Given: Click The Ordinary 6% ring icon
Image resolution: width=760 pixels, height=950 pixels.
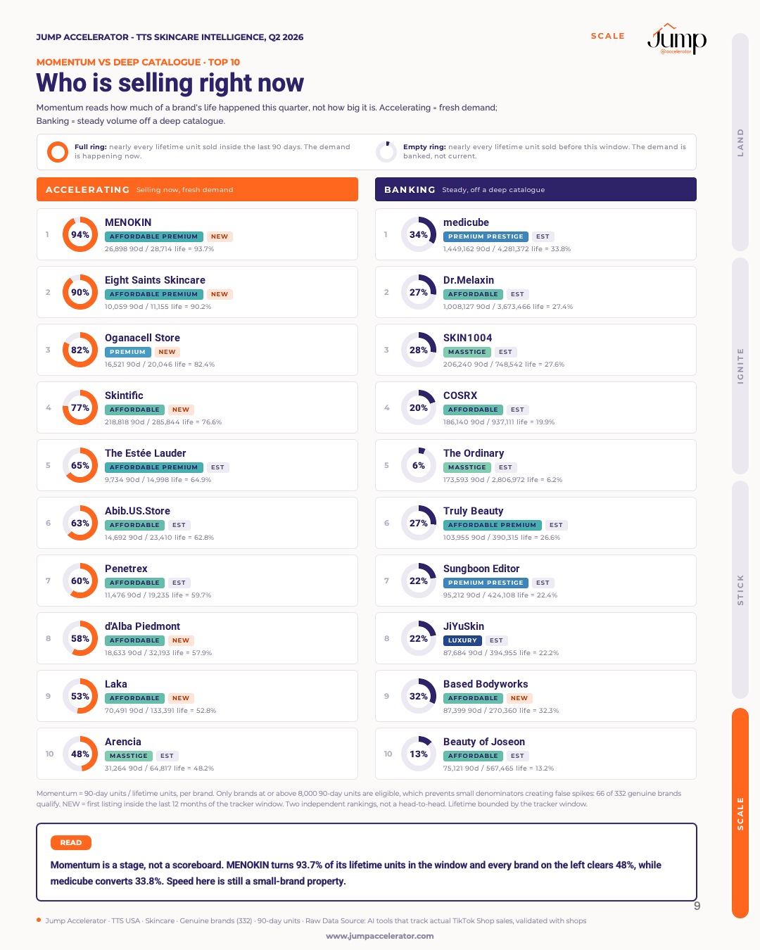Looking at the screenshot, I should (x=419, y=465).
